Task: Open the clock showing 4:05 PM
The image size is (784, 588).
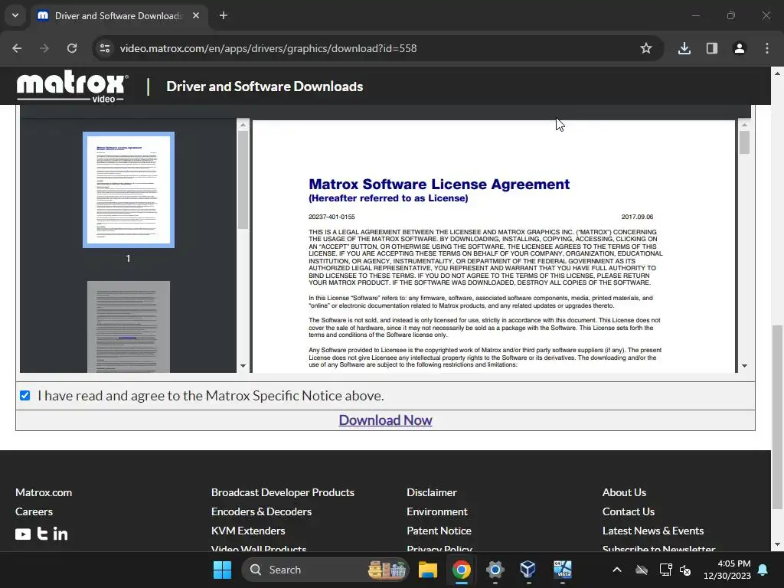Action: [727, 570]
